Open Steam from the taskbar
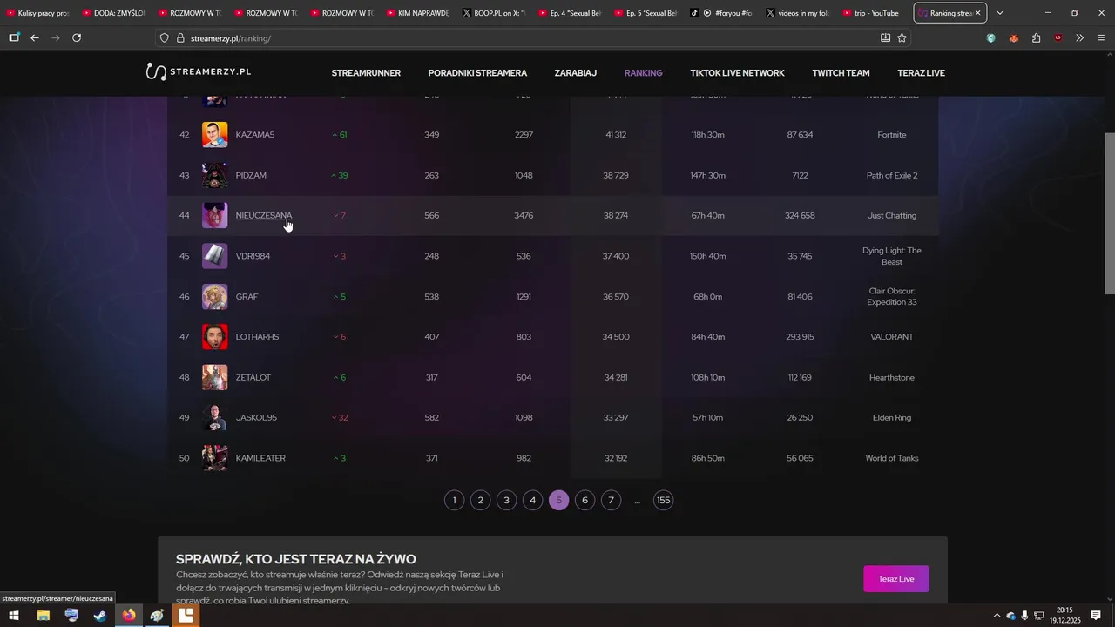This screenshot has width=1115, height=627. [100, 616]
